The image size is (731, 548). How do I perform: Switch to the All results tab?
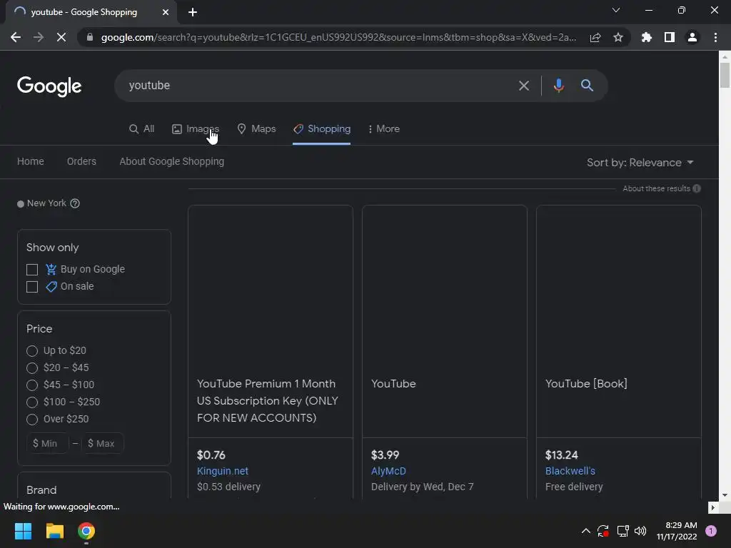[141, 129]
